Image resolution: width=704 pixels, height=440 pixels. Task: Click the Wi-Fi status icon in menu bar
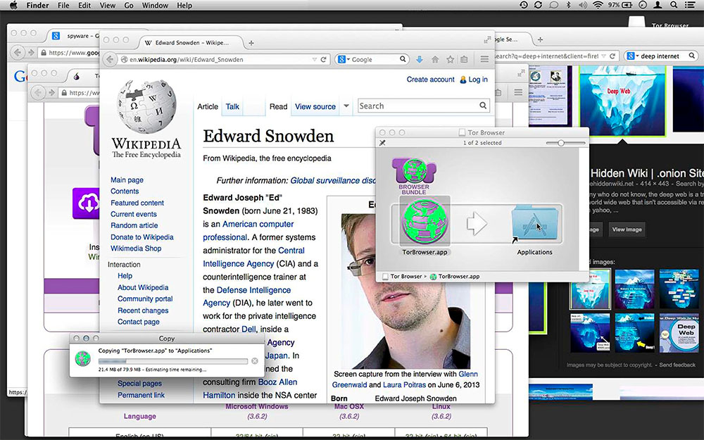597,5
